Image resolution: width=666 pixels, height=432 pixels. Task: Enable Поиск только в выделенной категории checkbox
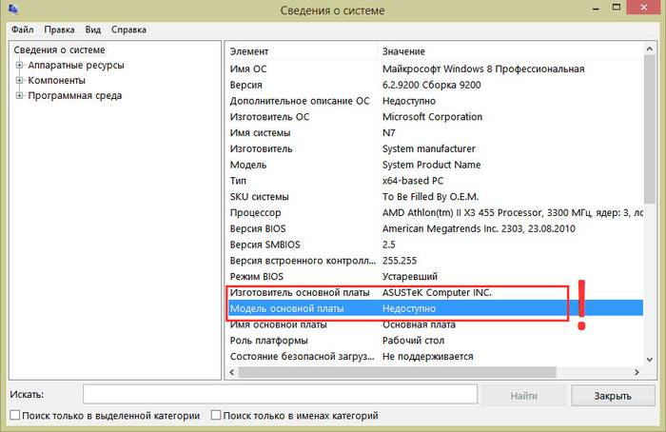14,416
